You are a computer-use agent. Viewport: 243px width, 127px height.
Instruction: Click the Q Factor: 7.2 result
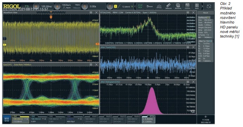click(204, 35)
